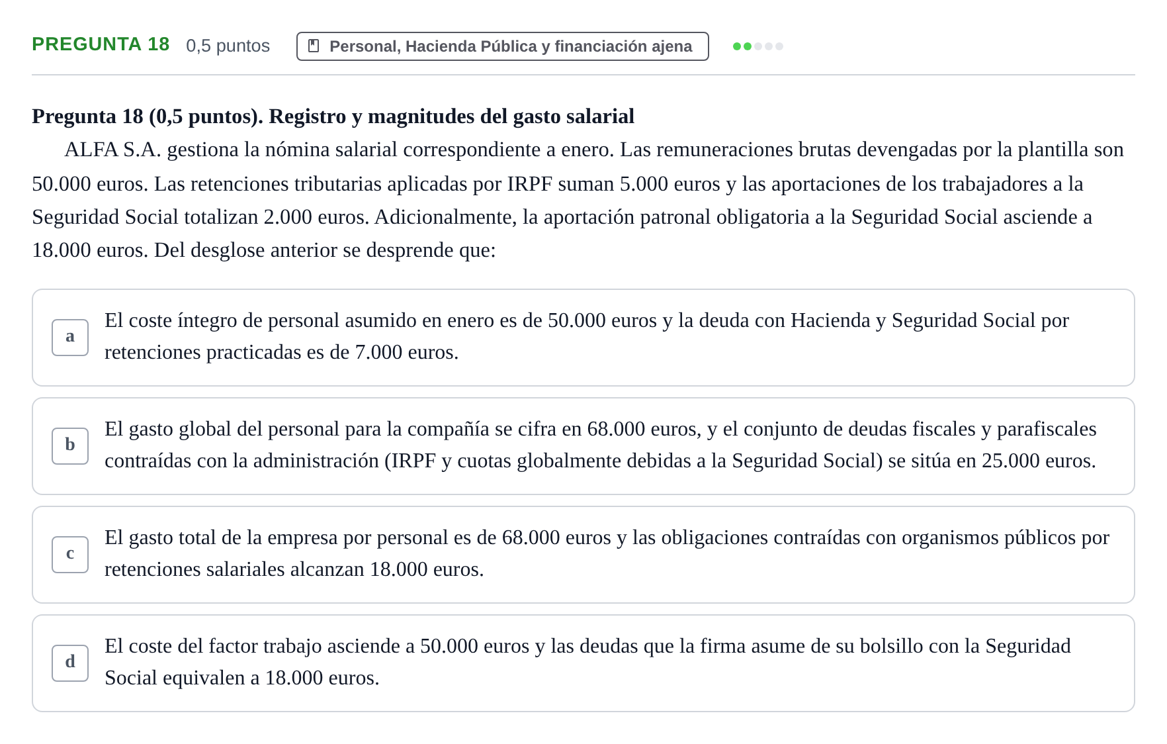
Task: Click answer text beginning 'El coste íntegro de personal'
Action: (587, 336)
